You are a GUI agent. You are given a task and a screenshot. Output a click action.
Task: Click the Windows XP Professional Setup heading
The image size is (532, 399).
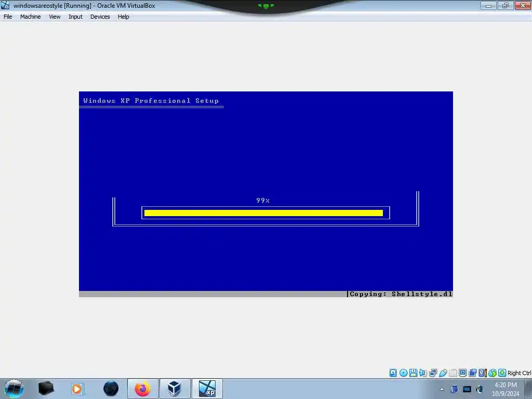pyautogui.click(x=151, y=101)
